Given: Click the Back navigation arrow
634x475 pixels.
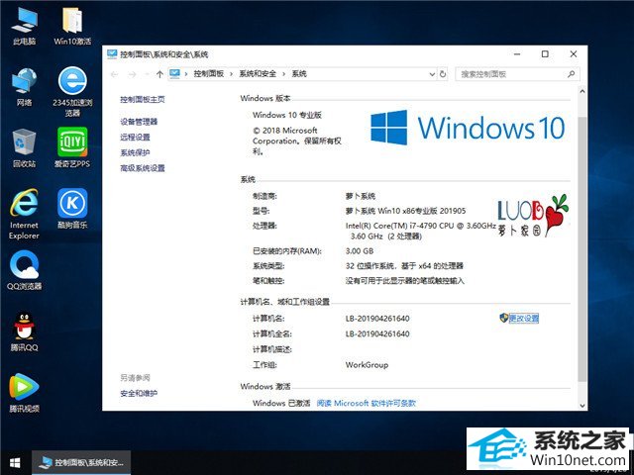Looking at the screenshot, I should 115,74.
